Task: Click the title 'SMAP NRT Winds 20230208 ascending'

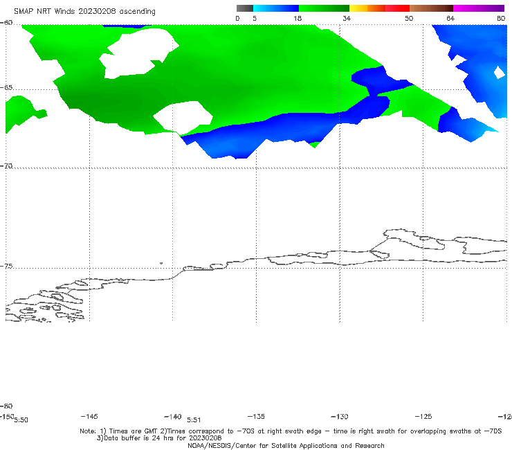Action: 84,12
